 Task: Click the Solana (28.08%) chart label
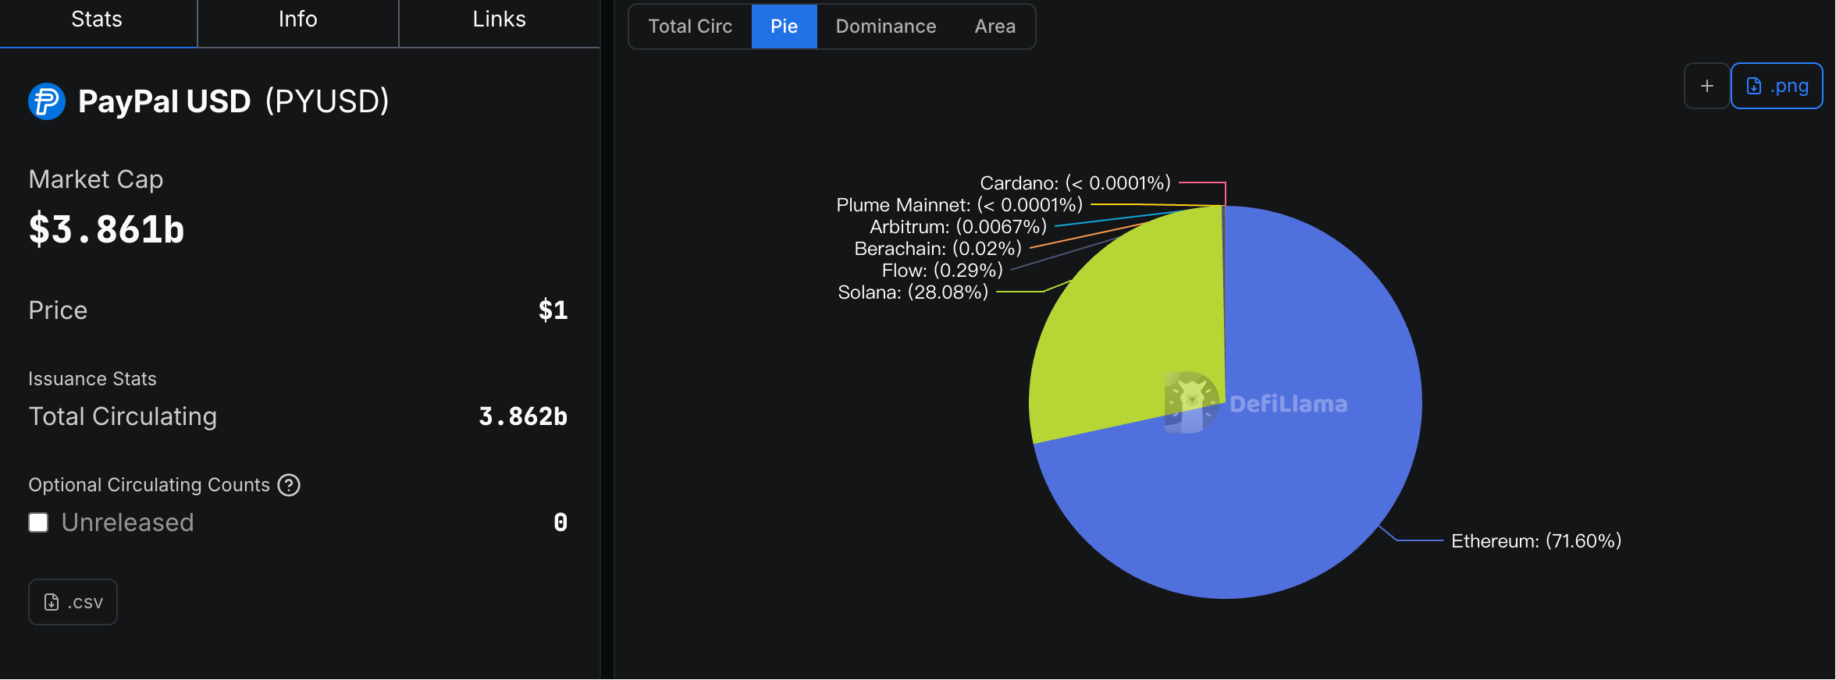(913, 292)
